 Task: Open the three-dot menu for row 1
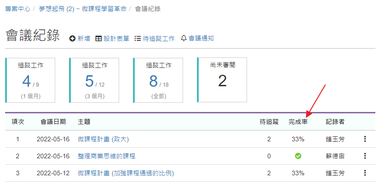[365, 139]
